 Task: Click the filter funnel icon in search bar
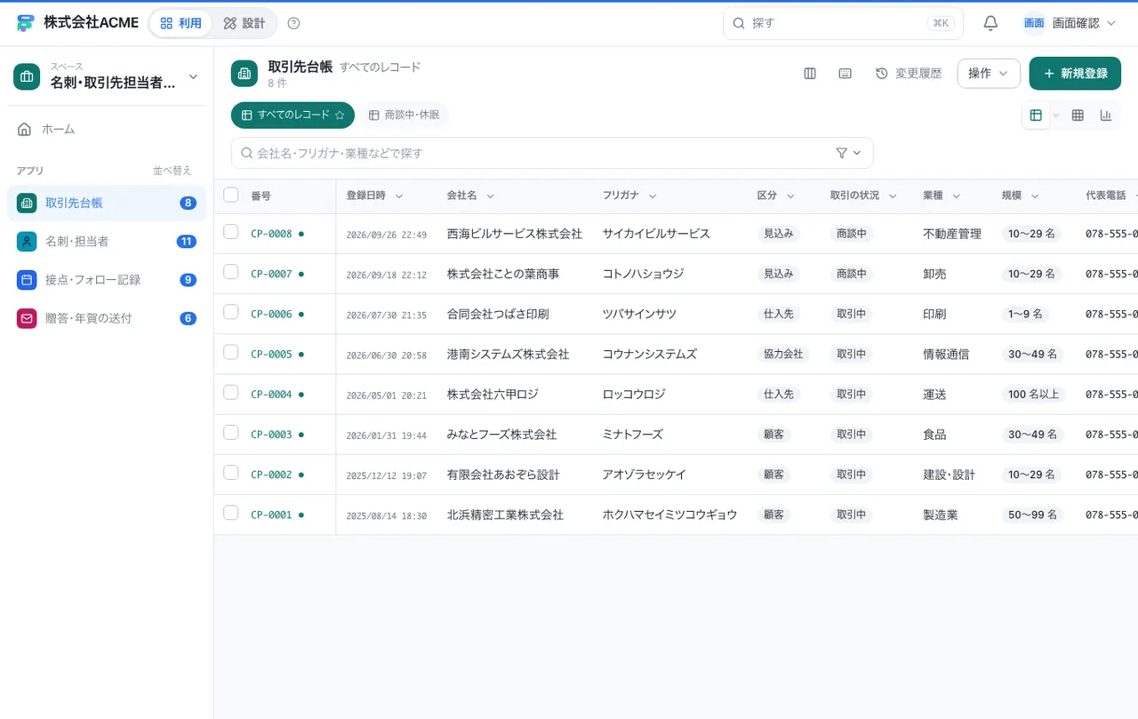[842, 153]
